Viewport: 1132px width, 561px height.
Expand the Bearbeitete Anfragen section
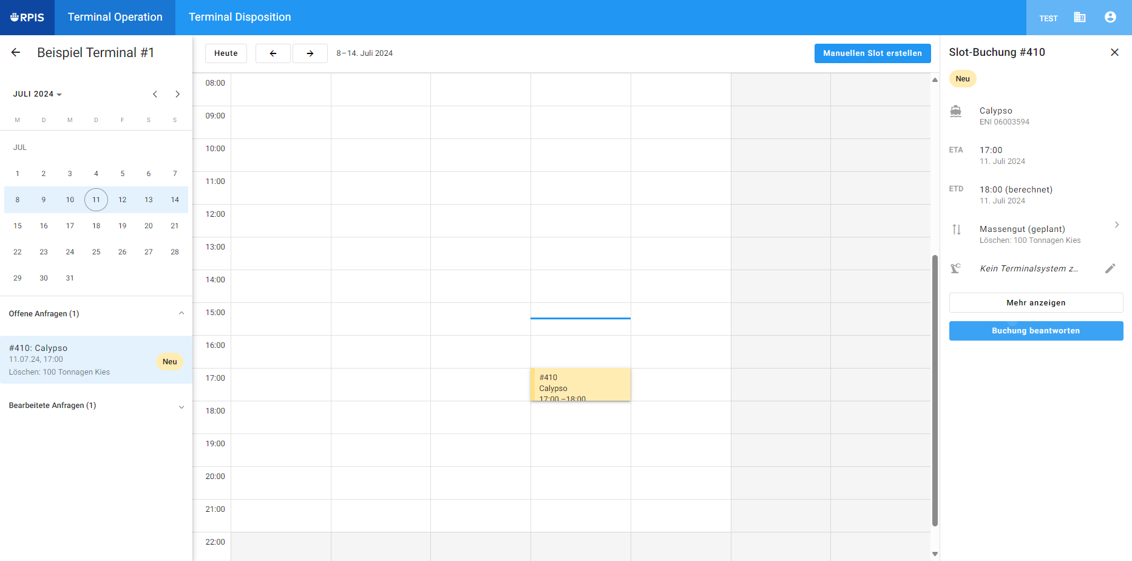[x=181, y=406]
